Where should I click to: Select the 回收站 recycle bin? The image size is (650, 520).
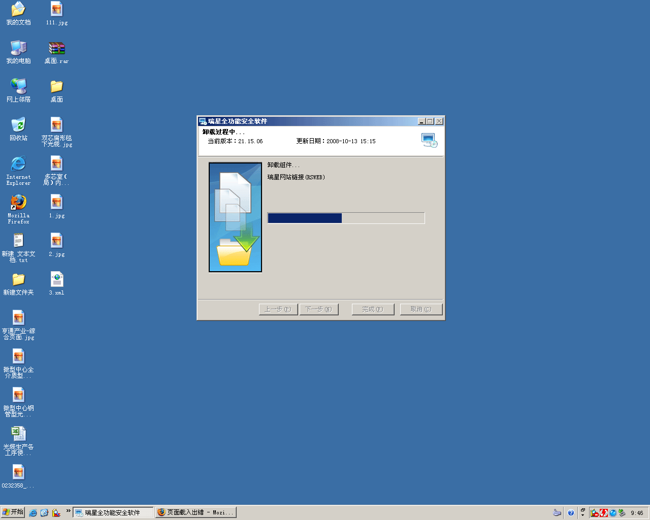click(18, 129)
